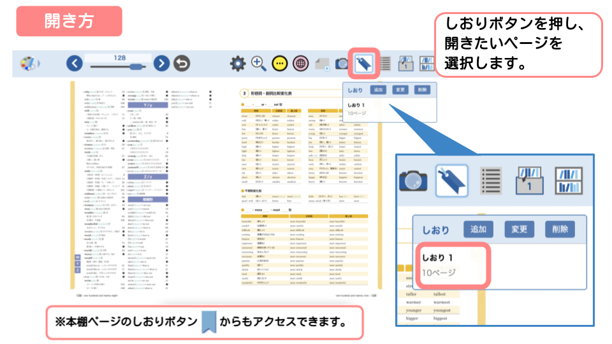The height and width of the screenshot is (344, 612).
Task: Activate the zoom magnifier tool
Action: pos(258,64)
